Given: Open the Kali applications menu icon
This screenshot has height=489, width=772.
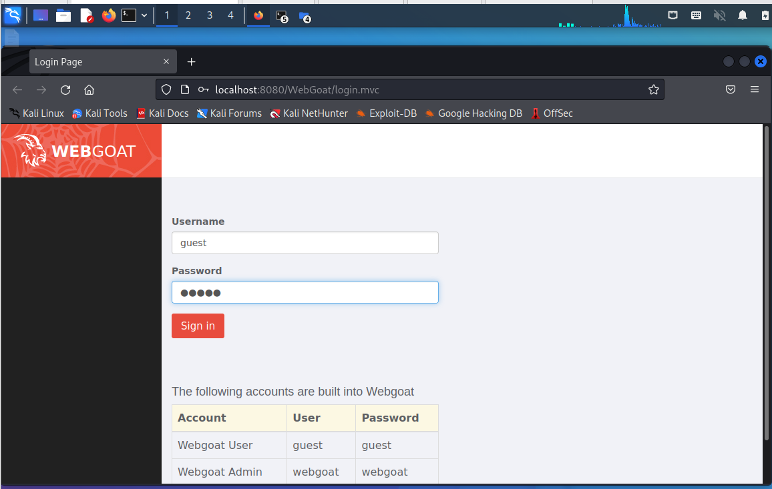Looking at the screenshot, I should click(13, 15).
